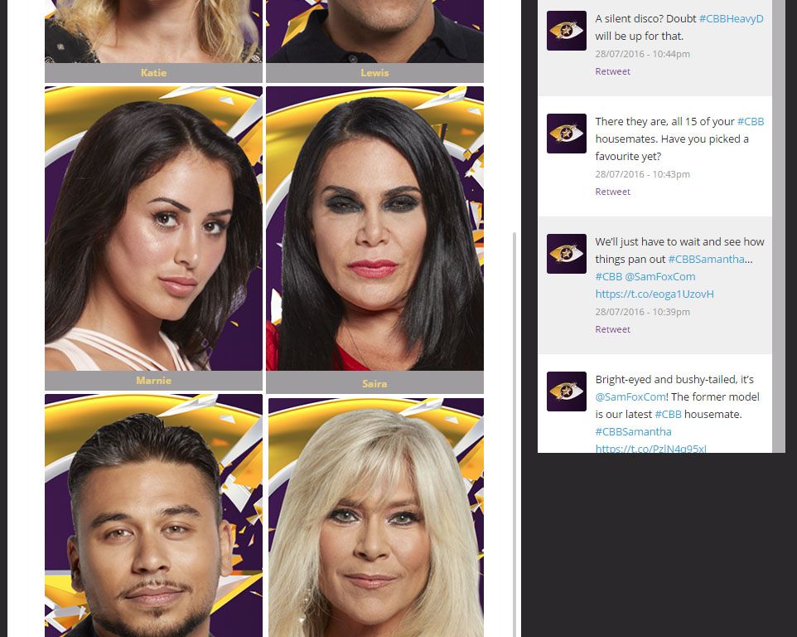Click the eye avatar beside silent disco tweet
The width and height of the screenshot is (797, 637).
[566, 31]
